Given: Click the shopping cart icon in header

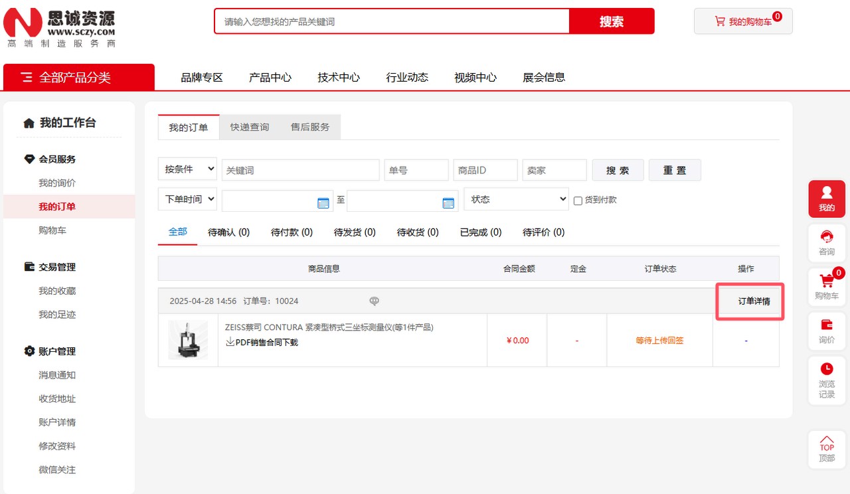Looking at the screenshot, I should (x=720, y=21).
